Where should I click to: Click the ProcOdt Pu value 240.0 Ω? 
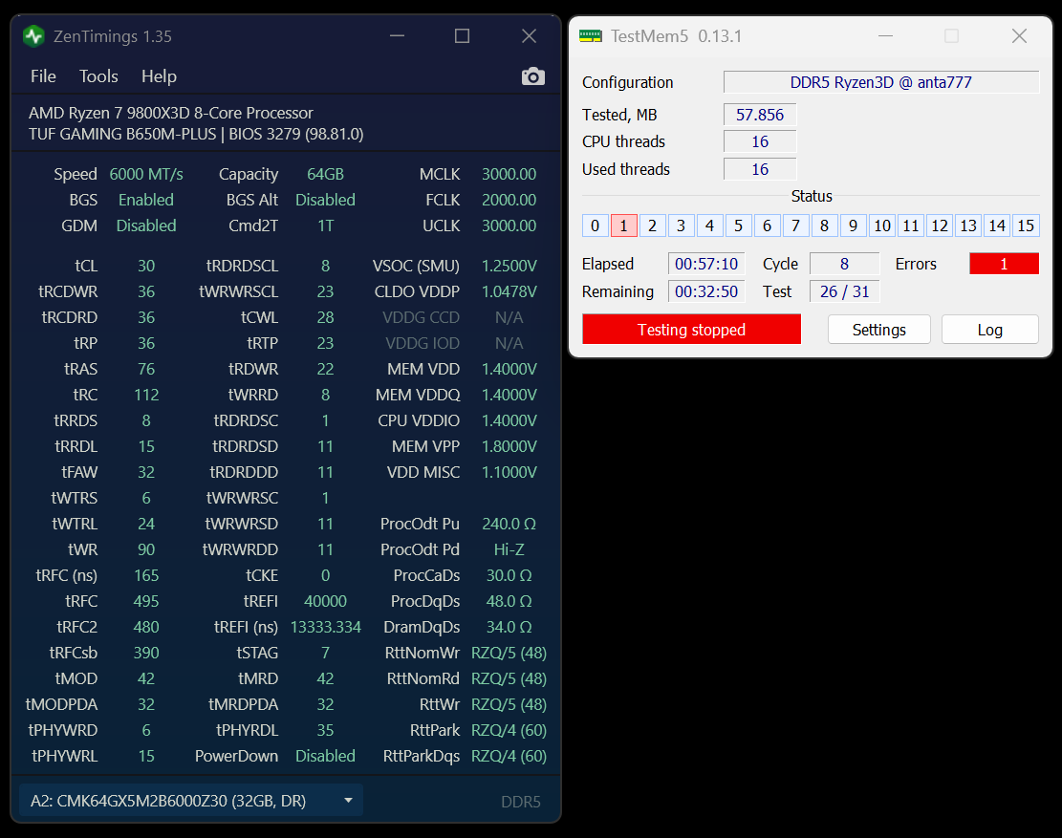coord(509,524)
